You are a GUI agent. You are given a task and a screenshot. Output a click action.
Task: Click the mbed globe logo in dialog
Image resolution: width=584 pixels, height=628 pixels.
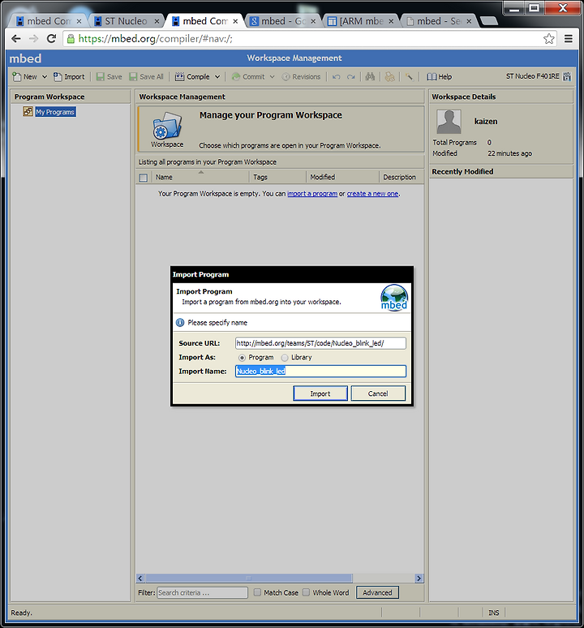[394, 298]
